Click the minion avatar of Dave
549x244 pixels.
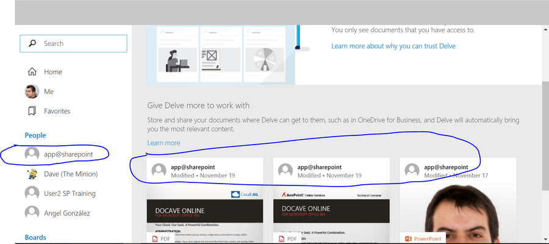tap(32, 174)
